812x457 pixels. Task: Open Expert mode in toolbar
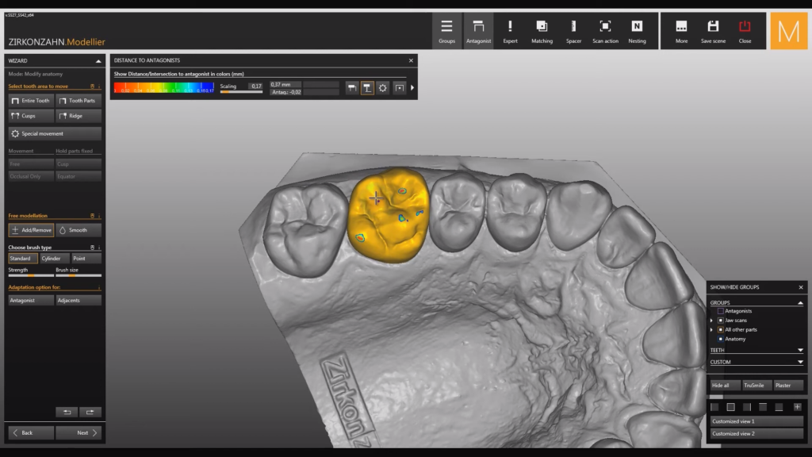[x=510, y=31]
